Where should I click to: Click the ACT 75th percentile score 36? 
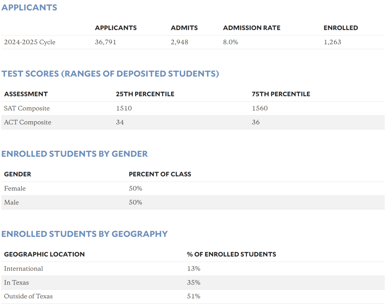(x=256, y=122)
